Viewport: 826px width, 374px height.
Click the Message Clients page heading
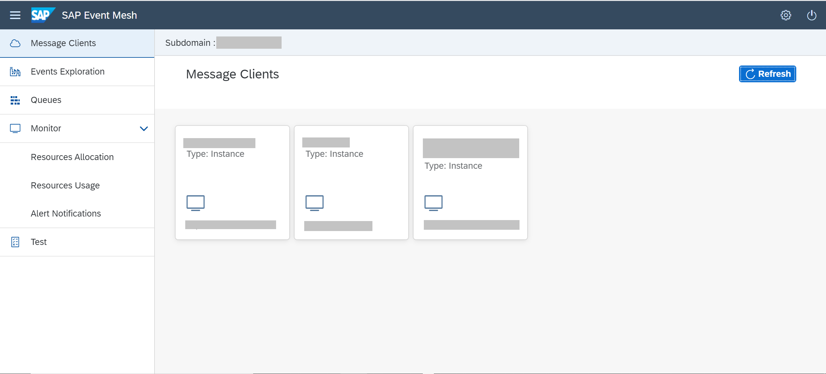[232, 74]
